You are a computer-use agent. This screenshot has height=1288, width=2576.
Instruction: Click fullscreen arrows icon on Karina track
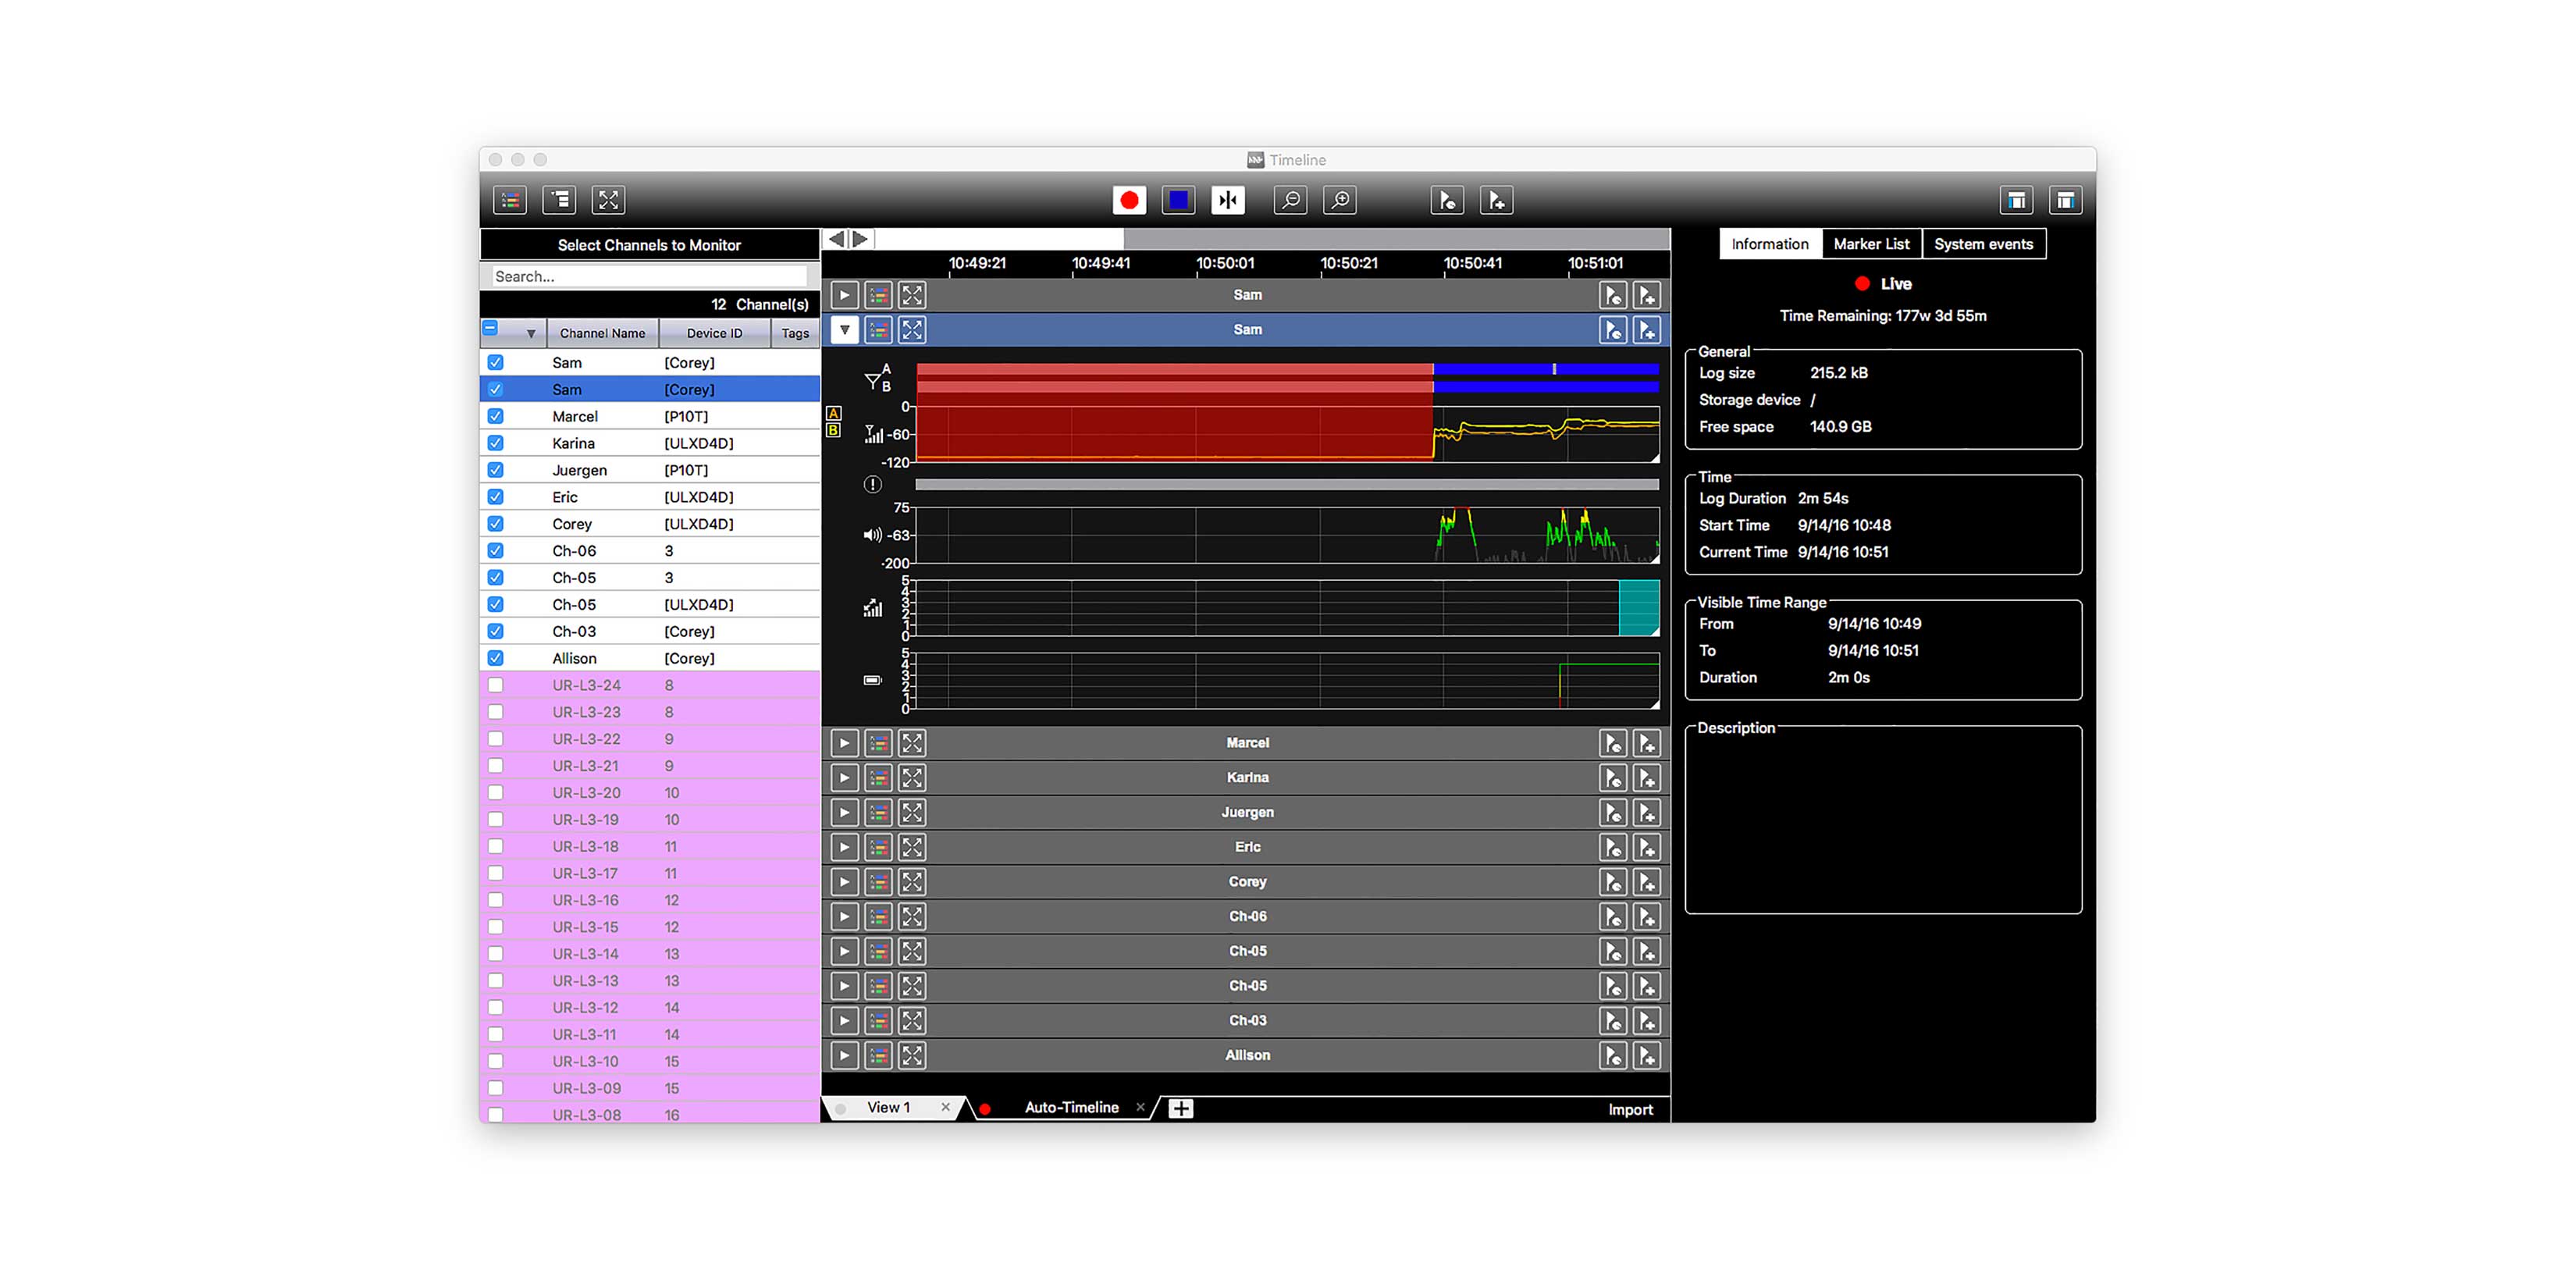[912, 778]
